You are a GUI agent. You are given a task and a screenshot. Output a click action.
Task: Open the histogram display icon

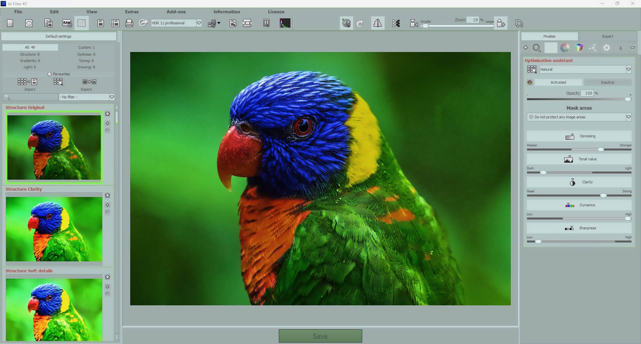point(284,23)
